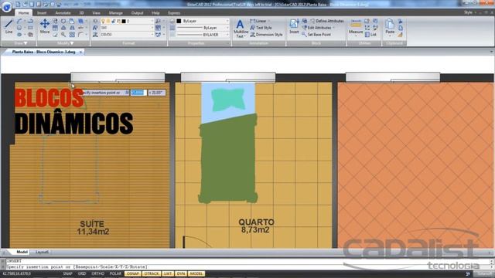Select the Move tool
Screen dimensions: 495x278
coord(45,26)
